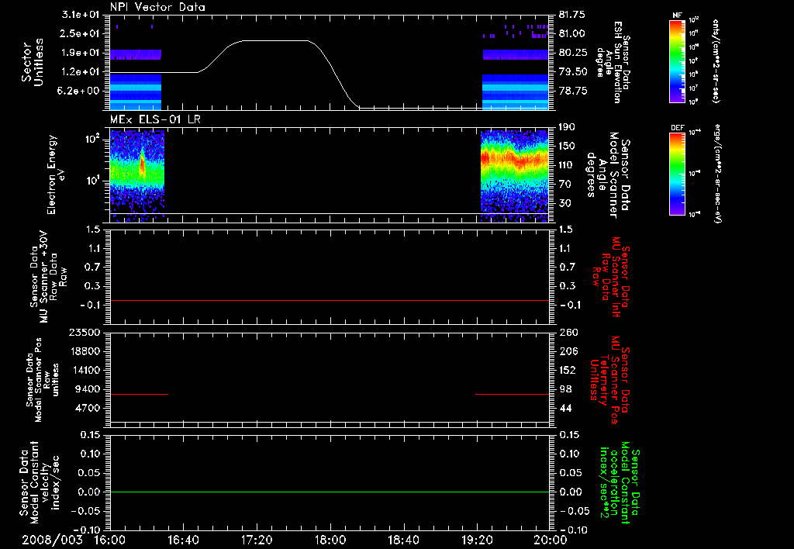The width and height of the screenshot is (794, 549).
Task: Click the red 'MU Scanner Pos Telemetry' label
Action: (x=609, y=380)
